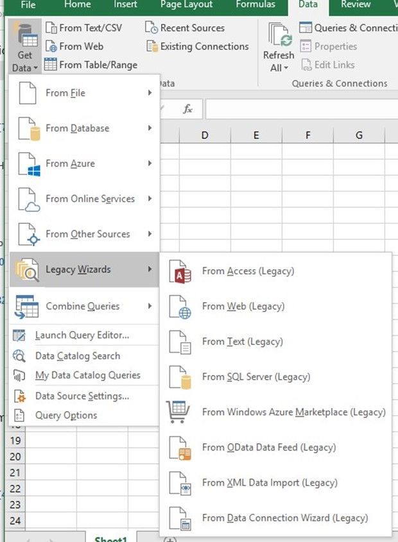Expand the From File submenu arrow
This screenshot has height=542, width=398.
[x=150, y=92]
